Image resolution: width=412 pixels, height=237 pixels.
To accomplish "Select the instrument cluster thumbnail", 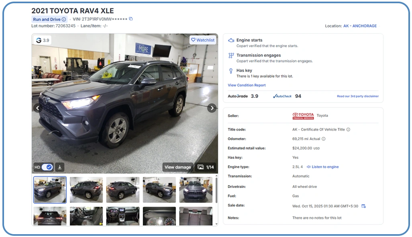I will tap(159, 216).
